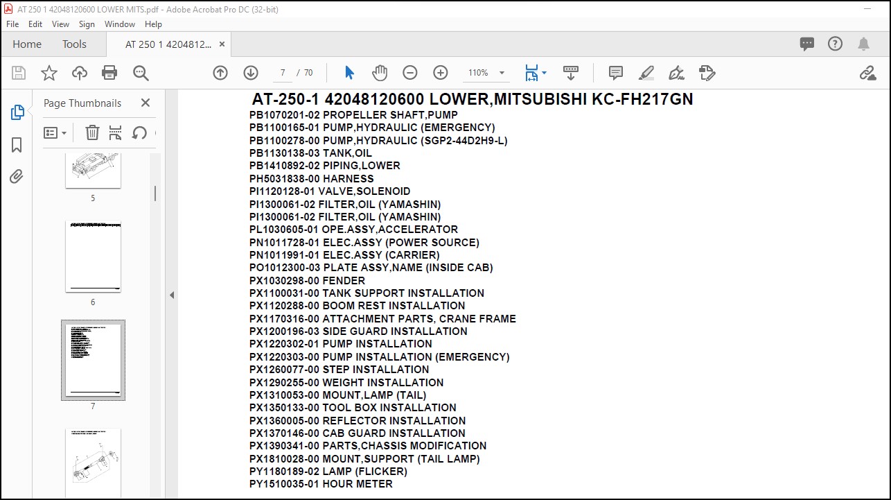Screen dimensions: 891x500
Task: Go to the next page with the down arrow
Action: (251, 73)
